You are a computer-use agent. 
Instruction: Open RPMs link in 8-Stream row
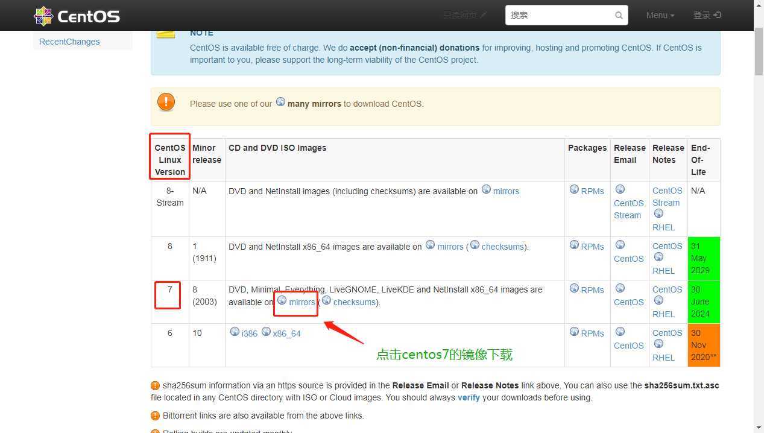[592, 191]
